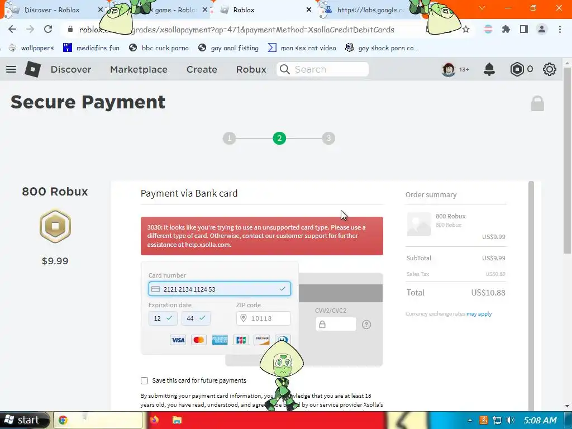Click the browser forward arrow
The width and height of the screenshot is (572, 429).
(x=30, y=29)
